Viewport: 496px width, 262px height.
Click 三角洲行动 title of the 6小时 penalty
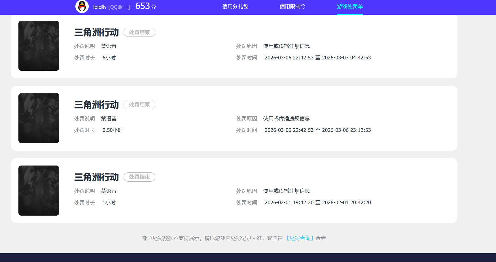click(96, 32)
